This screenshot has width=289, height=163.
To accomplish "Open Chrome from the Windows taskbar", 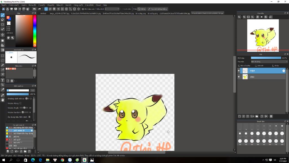I will coord(62,160).
